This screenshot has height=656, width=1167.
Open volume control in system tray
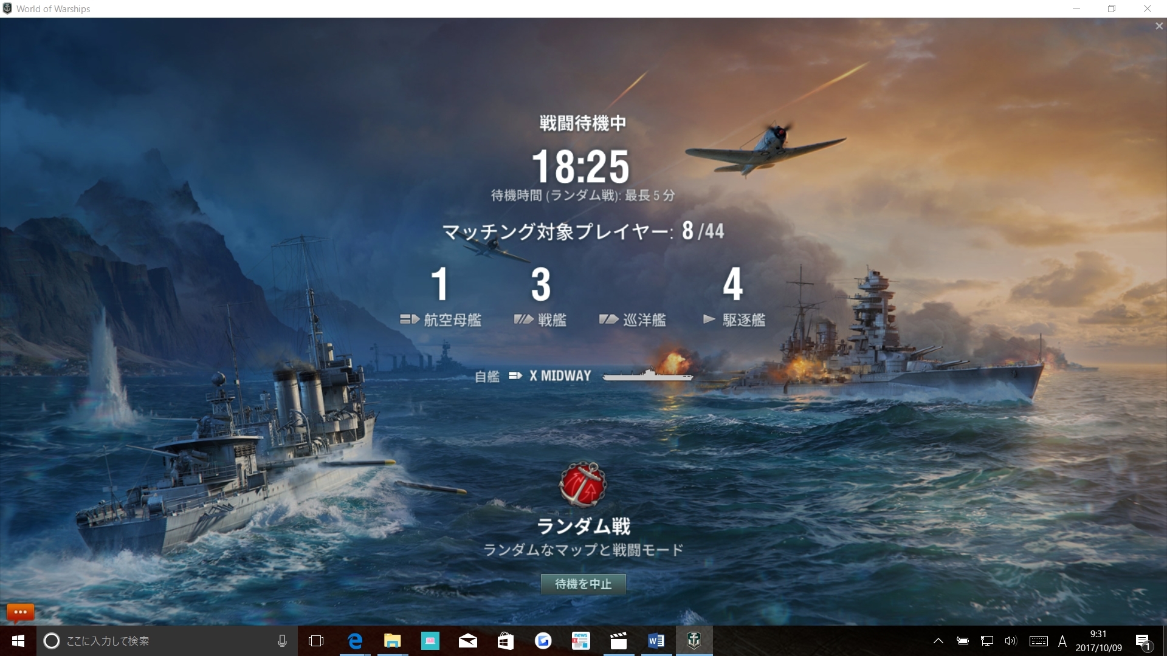(x=1010, y=641)
